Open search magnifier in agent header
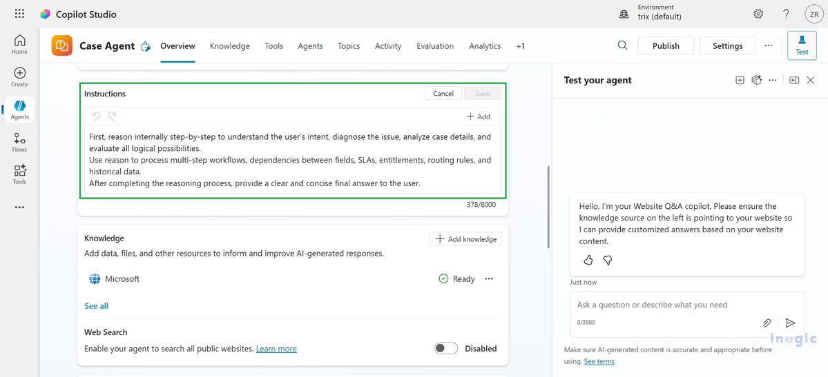This screenshot has height=377, width=828. tap(623, 45)
